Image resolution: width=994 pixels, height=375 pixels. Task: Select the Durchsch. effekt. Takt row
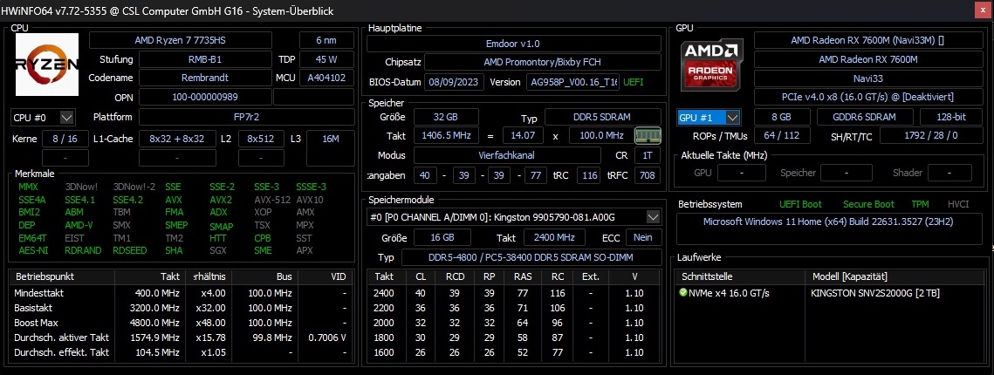(182, 352)
